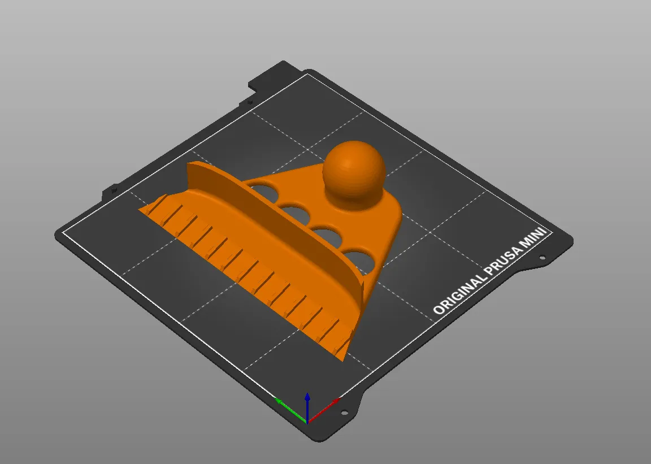Click the screw hole on the bed's left tab
This screenshot has width=651, height=464.
coord(114,190)
